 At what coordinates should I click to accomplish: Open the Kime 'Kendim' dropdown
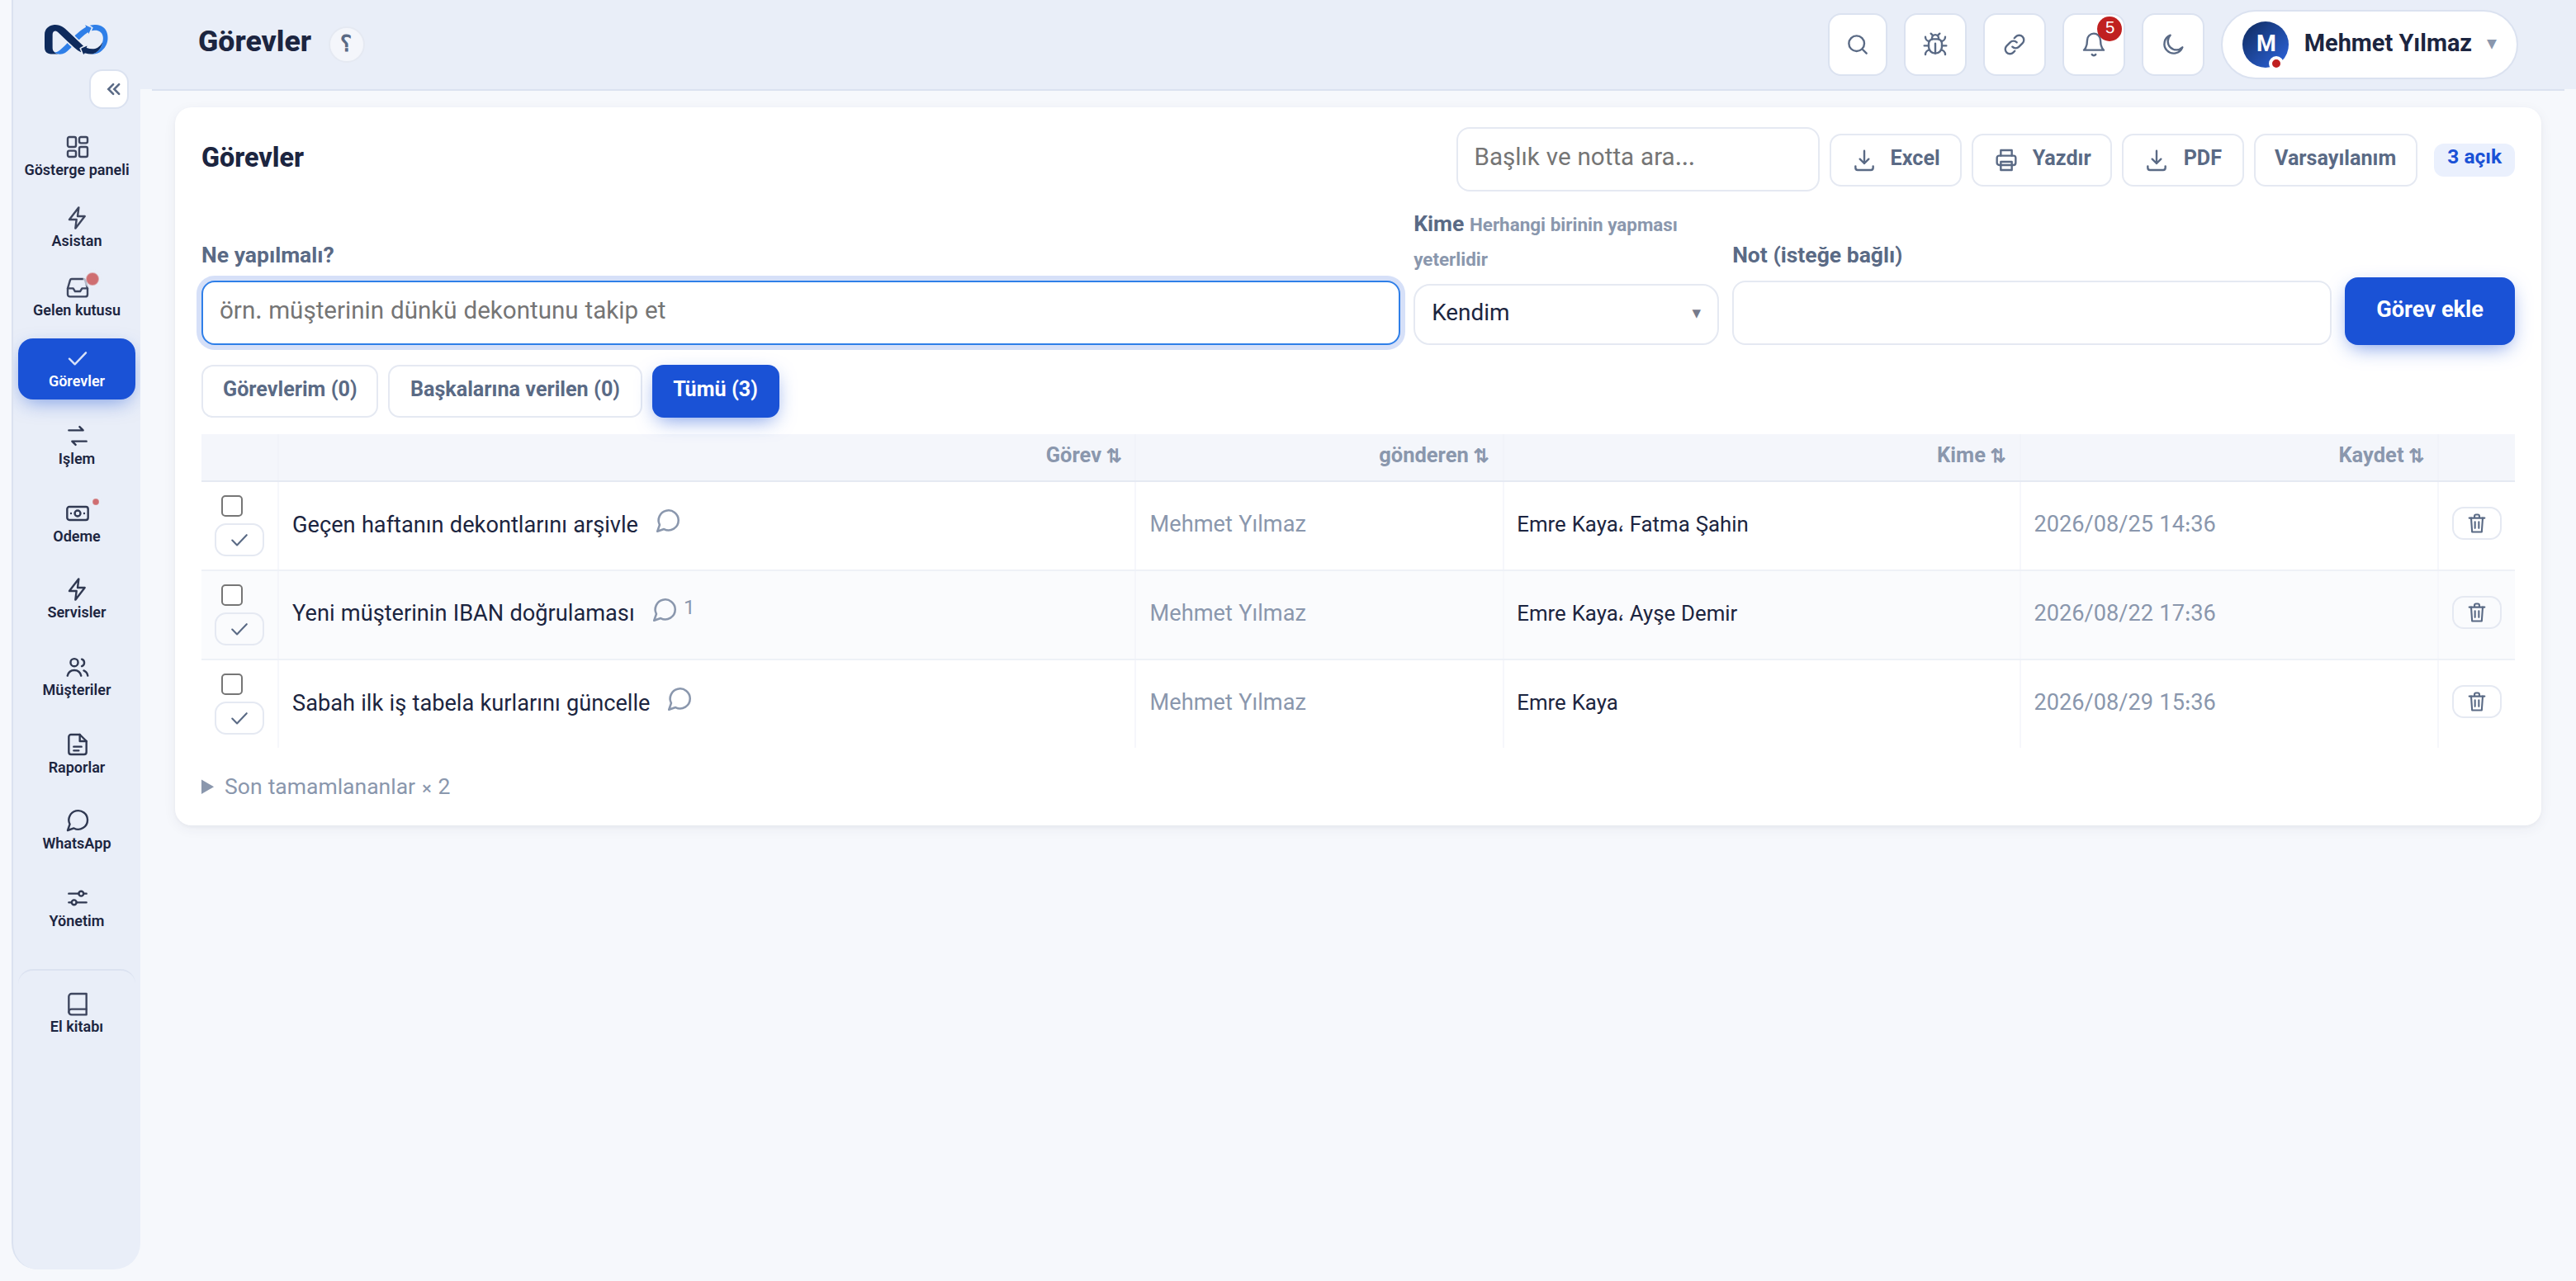[x=1565, y=313]
